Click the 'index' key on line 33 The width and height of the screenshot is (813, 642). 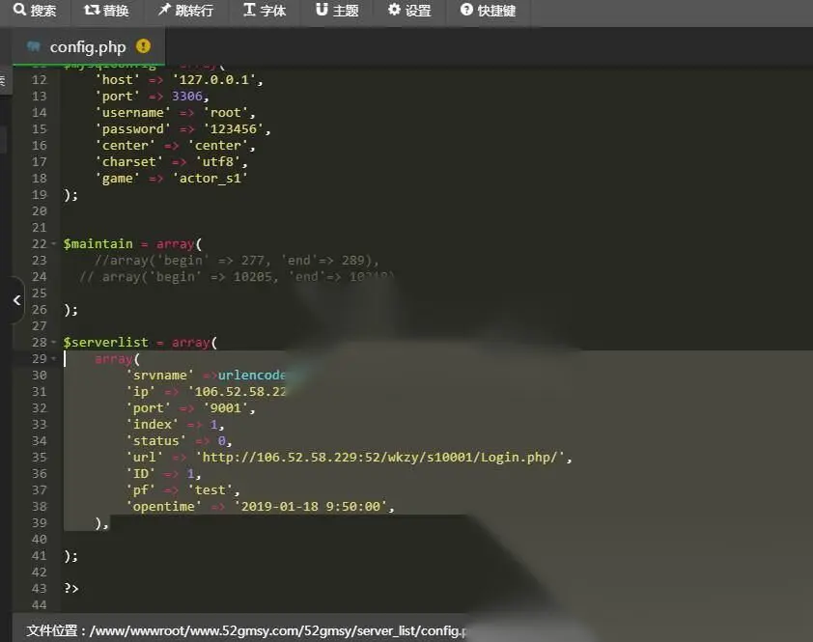152,425
